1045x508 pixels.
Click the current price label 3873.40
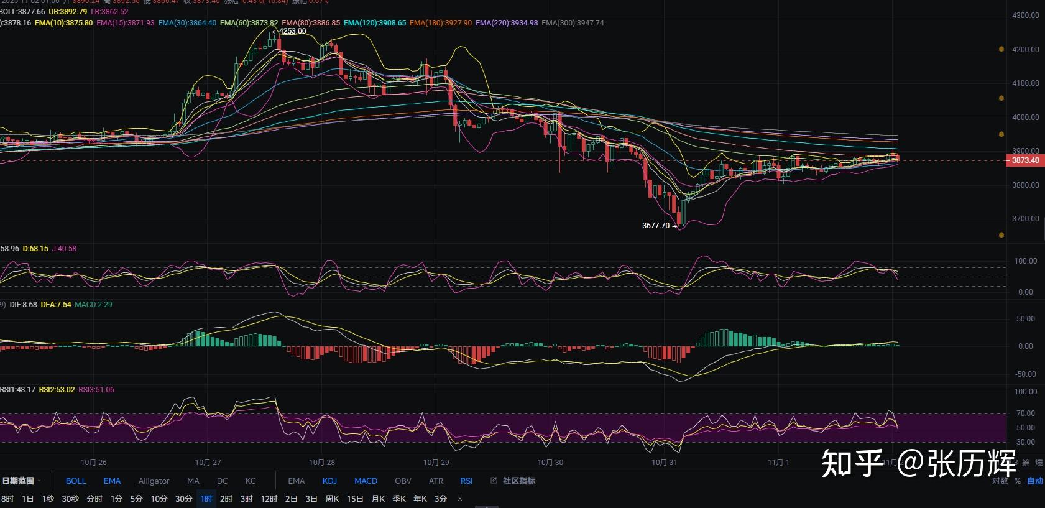(1024, 160)
